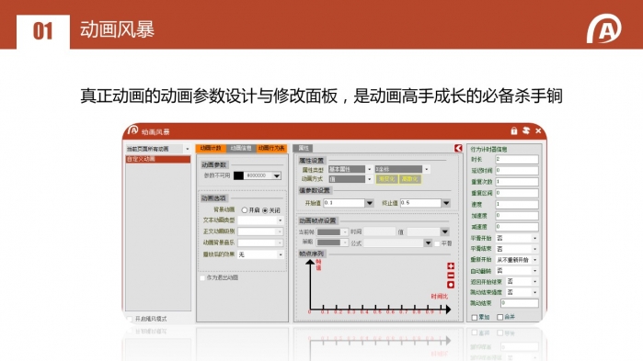The image size is (643, 361).
Task: Click the first yellow button beside 动画方式
Action: click(x=386, y=179)
